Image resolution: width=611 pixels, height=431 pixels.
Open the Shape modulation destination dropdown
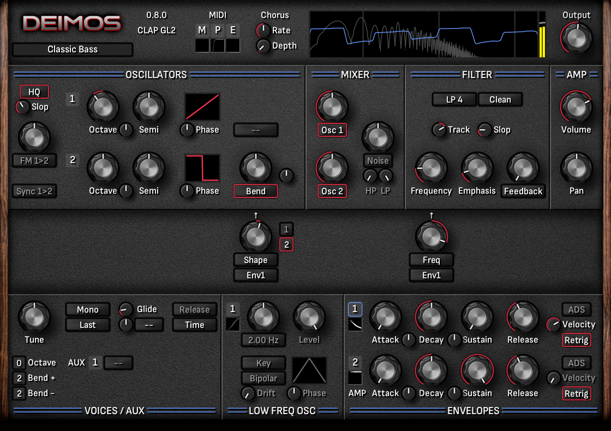256,260
